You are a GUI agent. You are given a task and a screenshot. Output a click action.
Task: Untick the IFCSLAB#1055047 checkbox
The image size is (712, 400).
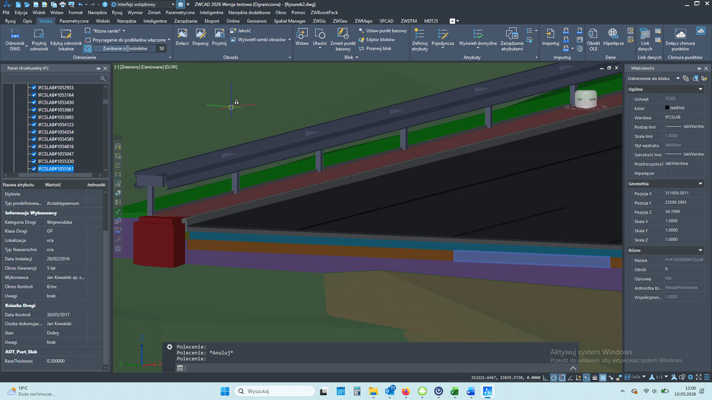pos(34,154)
